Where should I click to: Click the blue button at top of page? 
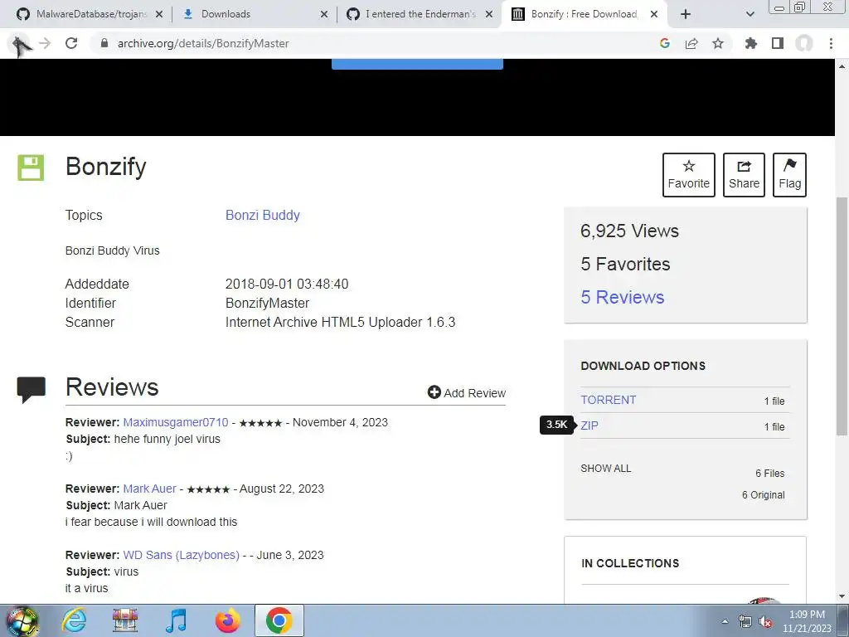pos(417,64)
